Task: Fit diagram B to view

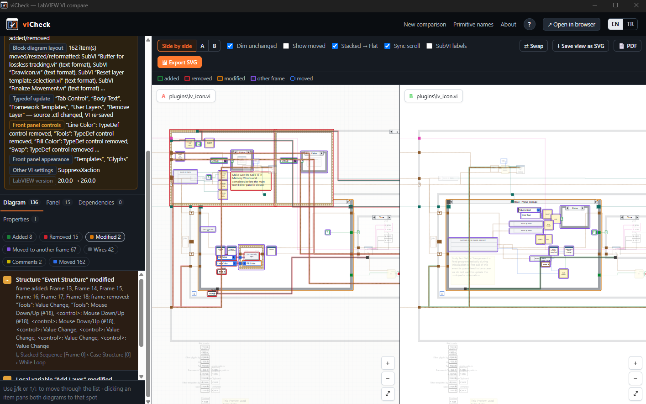Action: click(635, 394)
